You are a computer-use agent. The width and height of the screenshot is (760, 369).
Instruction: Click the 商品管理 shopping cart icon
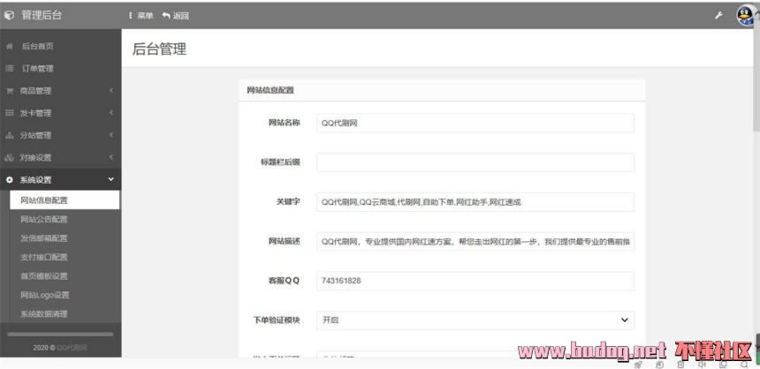coord(9,91)
